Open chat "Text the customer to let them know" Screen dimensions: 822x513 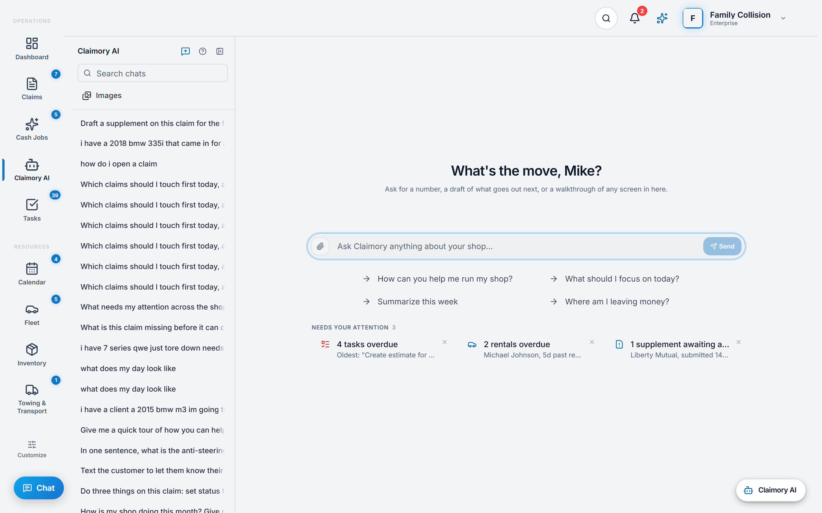click(152, 471)
